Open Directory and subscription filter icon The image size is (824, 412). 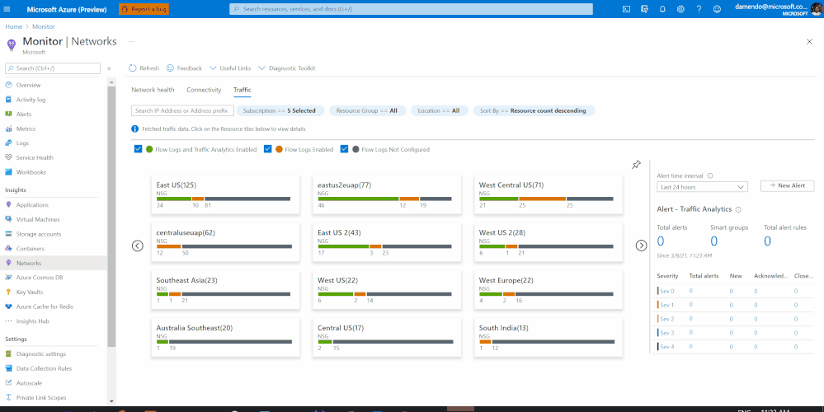645,9
